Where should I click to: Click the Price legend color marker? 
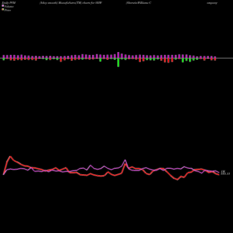coord(3,10)
